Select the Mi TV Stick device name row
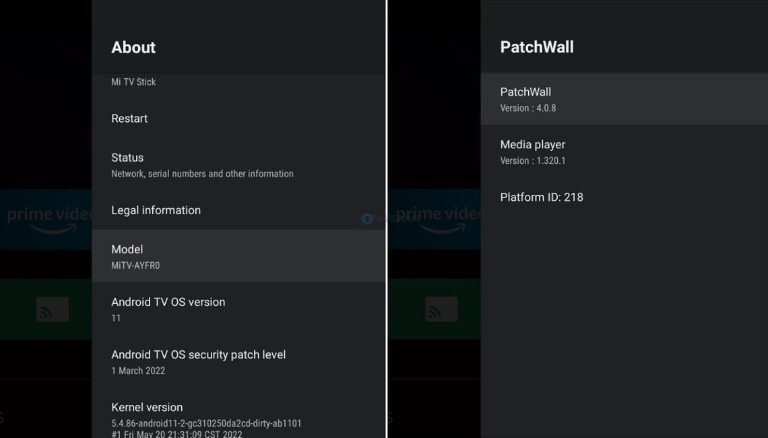 (133, 82)
